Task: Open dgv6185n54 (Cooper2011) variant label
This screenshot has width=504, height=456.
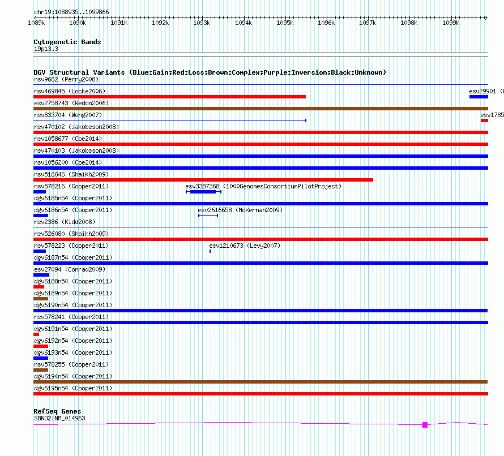Action: click(73, 198)
